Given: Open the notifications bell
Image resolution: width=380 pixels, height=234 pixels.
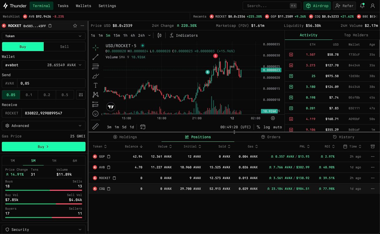Looking at the screenshot, I should coord(362,6).
